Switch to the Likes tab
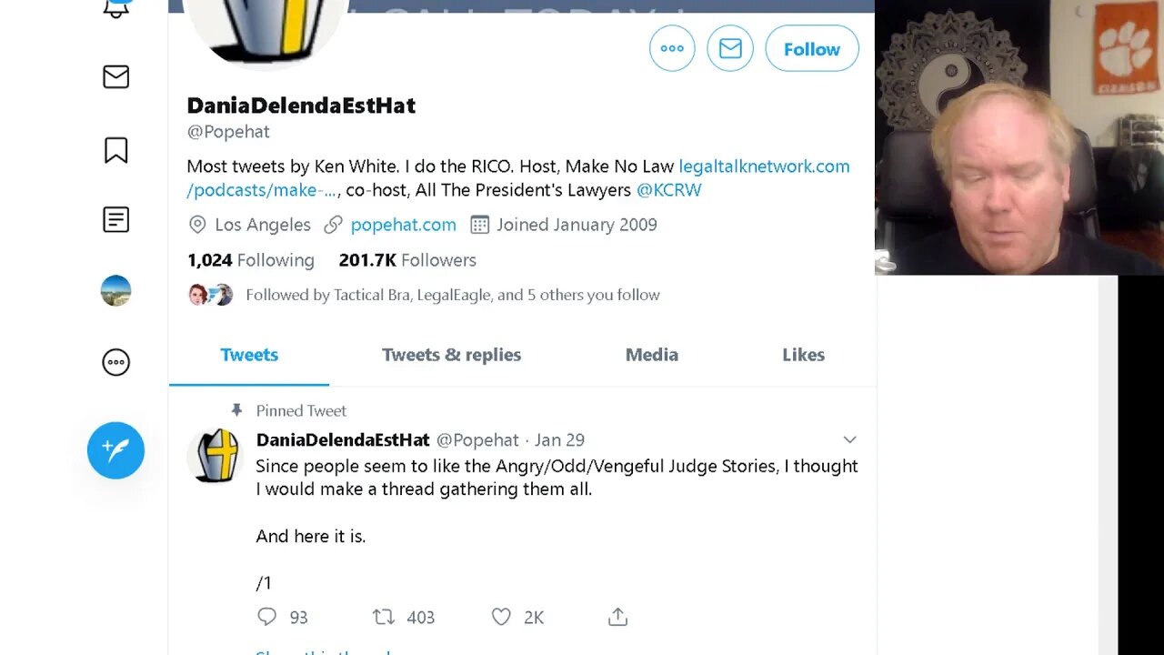The height and width of the screenshot is (655, 1164). (803, 355)
